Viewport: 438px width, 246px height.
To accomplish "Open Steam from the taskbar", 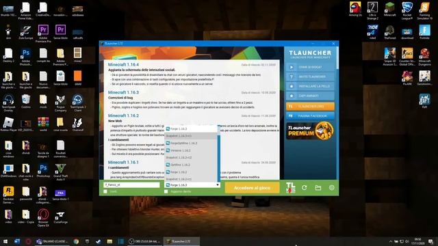I will pos(99,241).
